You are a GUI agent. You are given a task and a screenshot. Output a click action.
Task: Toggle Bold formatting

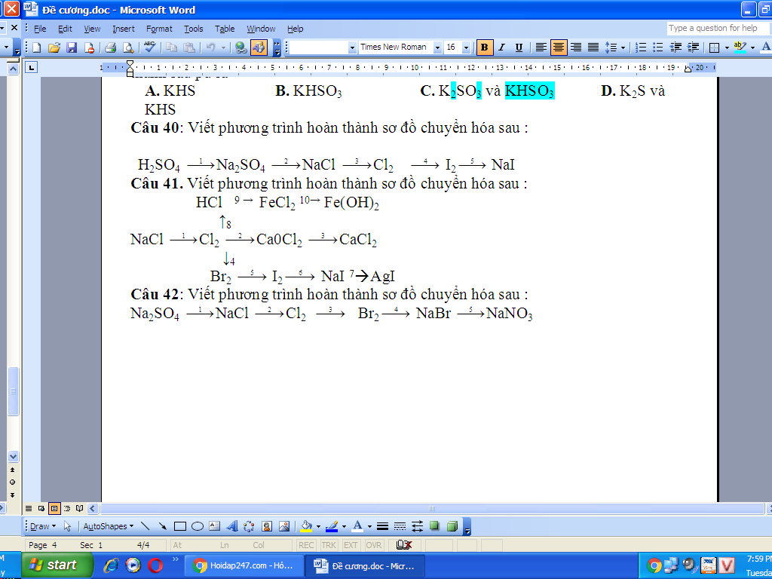[x=485, y=47]
